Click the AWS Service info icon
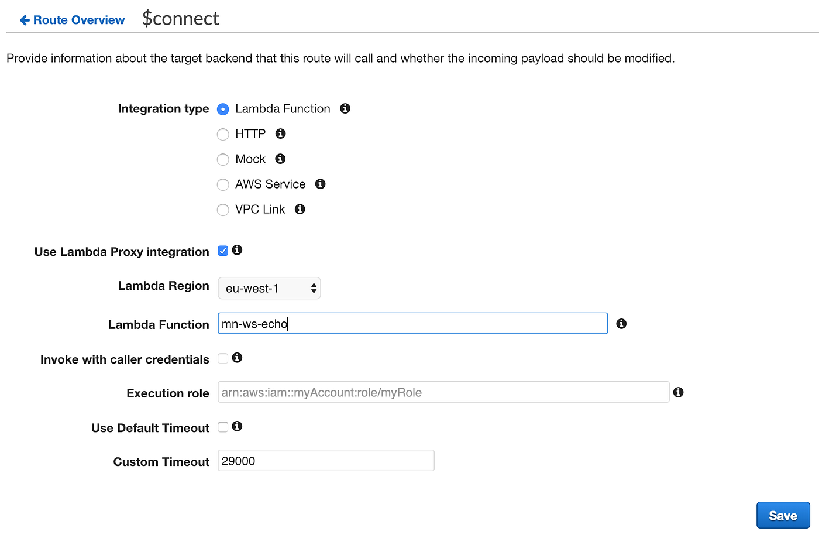819x538 pixels. [x=319, y=184]
